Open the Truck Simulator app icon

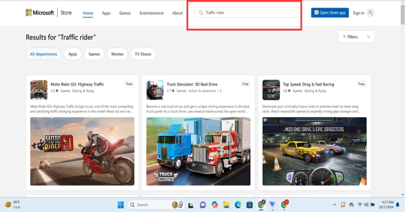point(155,90)
